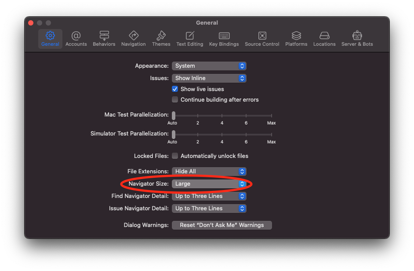
Task: Open the Issue Navigator Detail dropdown
Action: tap(209, 209)
